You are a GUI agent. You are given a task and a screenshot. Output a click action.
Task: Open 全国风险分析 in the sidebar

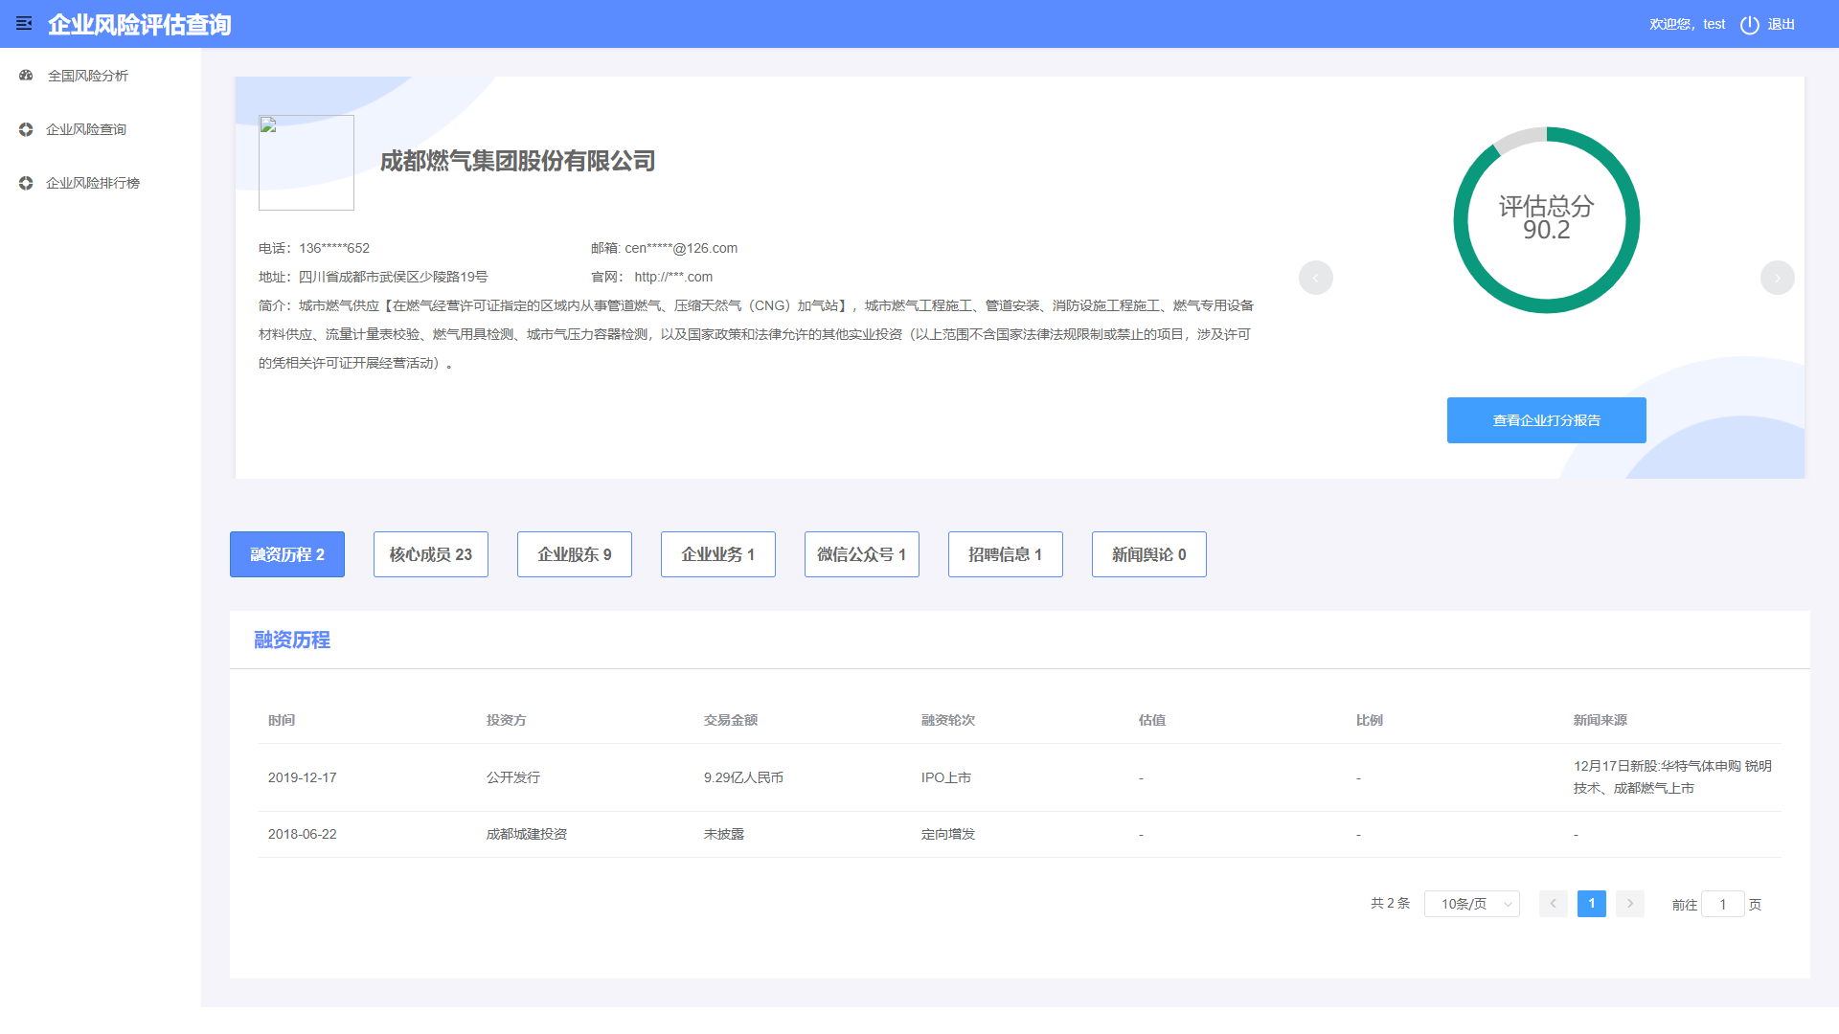click(88, 76)
